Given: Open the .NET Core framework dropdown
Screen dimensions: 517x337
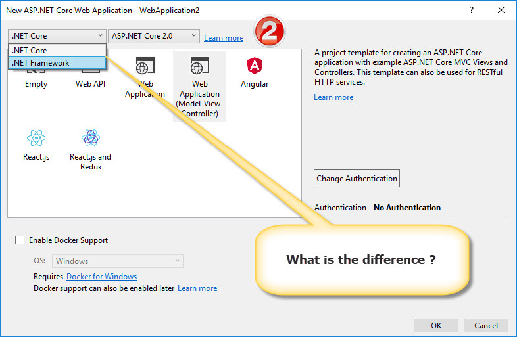Looking at the screenshot, I should click(57, 36).
